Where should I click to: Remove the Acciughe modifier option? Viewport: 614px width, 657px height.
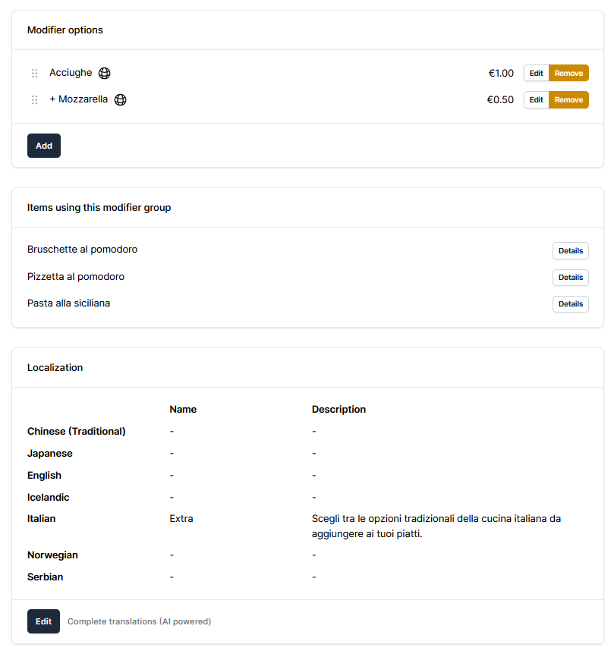[568, 74]
